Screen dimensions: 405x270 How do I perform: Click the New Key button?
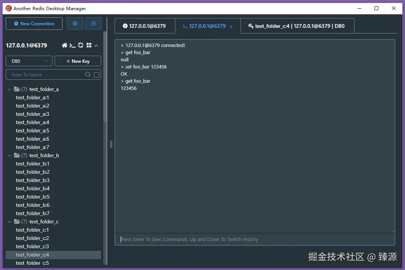[78, 61]
